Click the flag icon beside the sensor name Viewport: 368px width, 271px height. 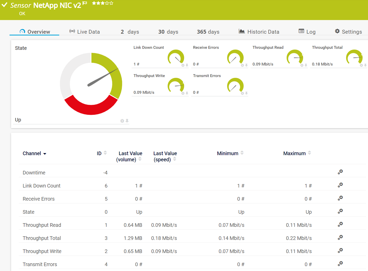point(85,3)
